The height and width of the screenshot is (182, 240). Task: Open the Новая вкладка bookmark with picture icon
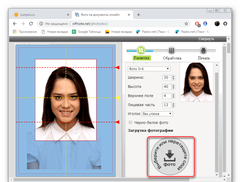[118, 32]
